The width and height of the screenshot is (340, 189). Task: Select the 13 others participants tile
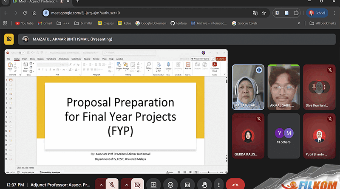click(x=283, y=135)
